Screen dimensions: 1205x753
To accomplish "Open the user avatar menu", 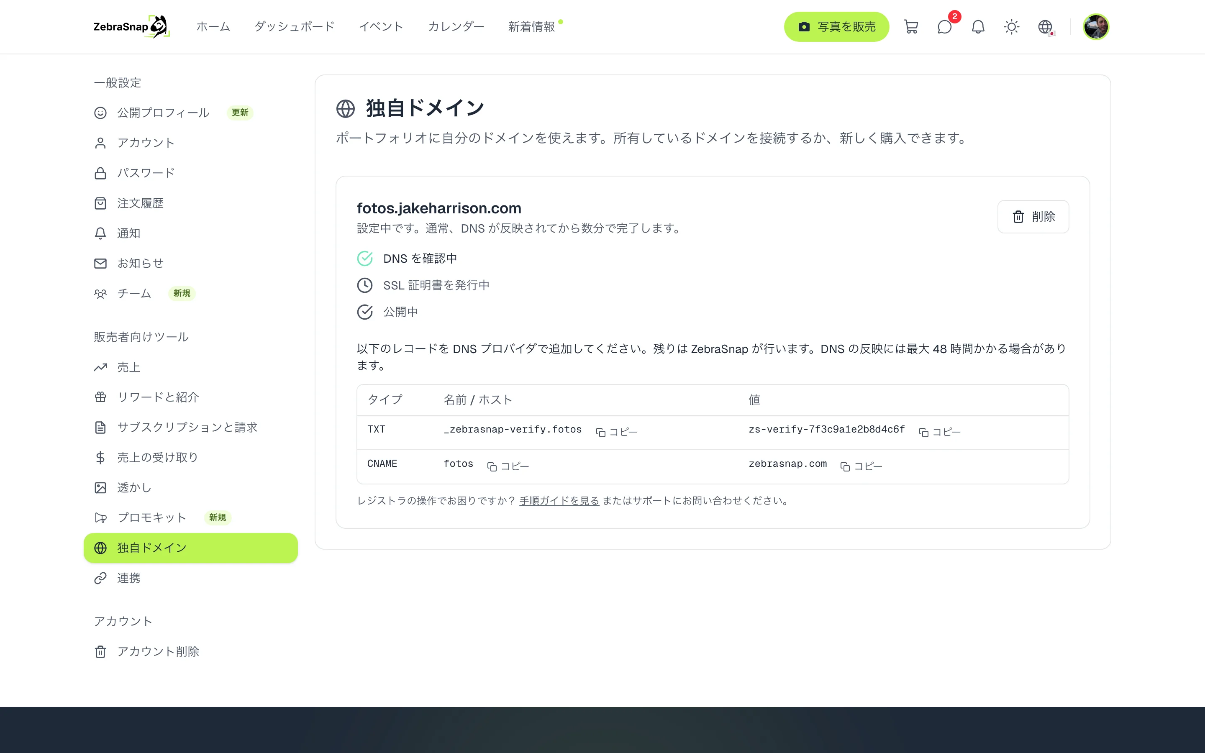I will point(1096,27).
